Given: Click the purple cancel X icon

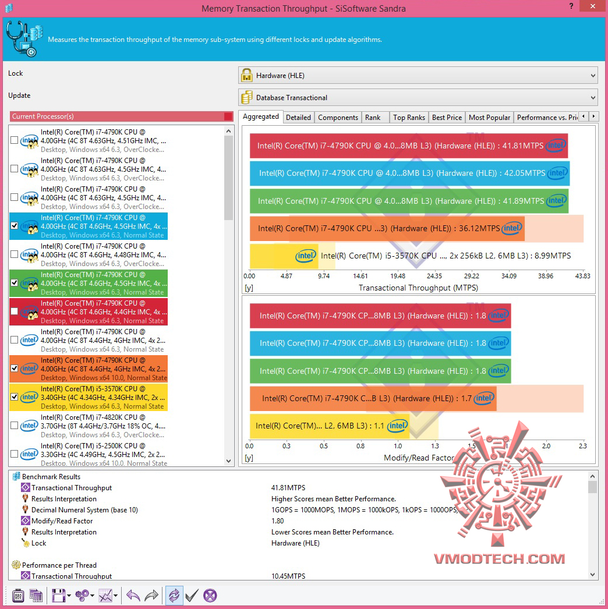Looking at the screenshot, I should pos(210,595).
